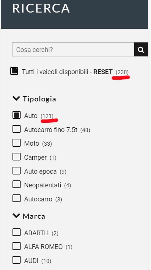Check the Neopatentati checkbox
This screenshot has width=151, height=270.
pos(17,184)
